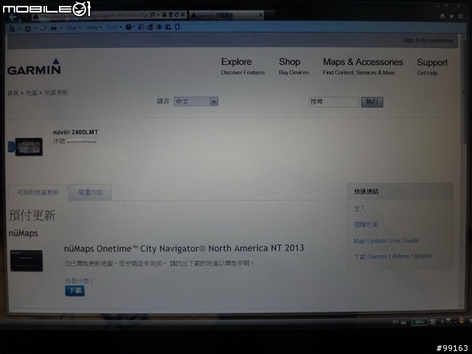The image size is (472, 354).
Task: Open the 語言 language dropdown showing 中文
Action: tap(196, 102)
